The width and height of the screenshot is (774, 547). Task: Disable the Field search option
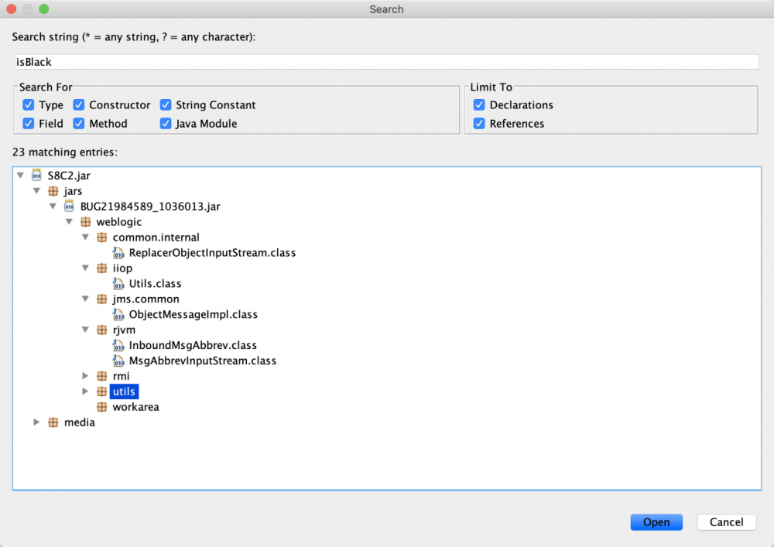pyautogui.click(x=28, y=123)
